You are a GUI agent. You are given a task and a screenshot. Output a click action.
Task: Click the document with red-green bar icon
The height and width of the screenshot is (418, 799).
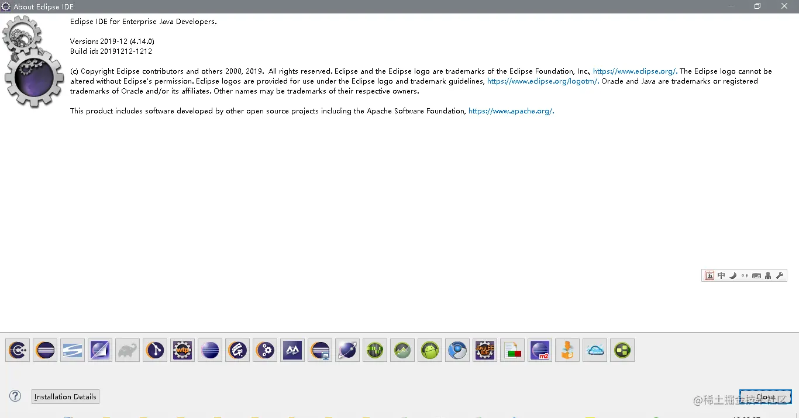click(512, 350)
